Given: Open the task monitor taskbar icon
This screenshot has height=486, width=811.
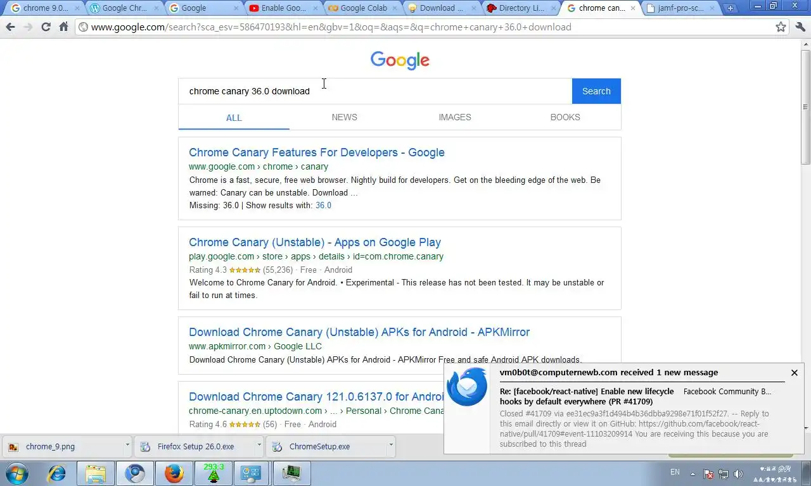Looking at the screenshot, I should (x=292, y=473).
